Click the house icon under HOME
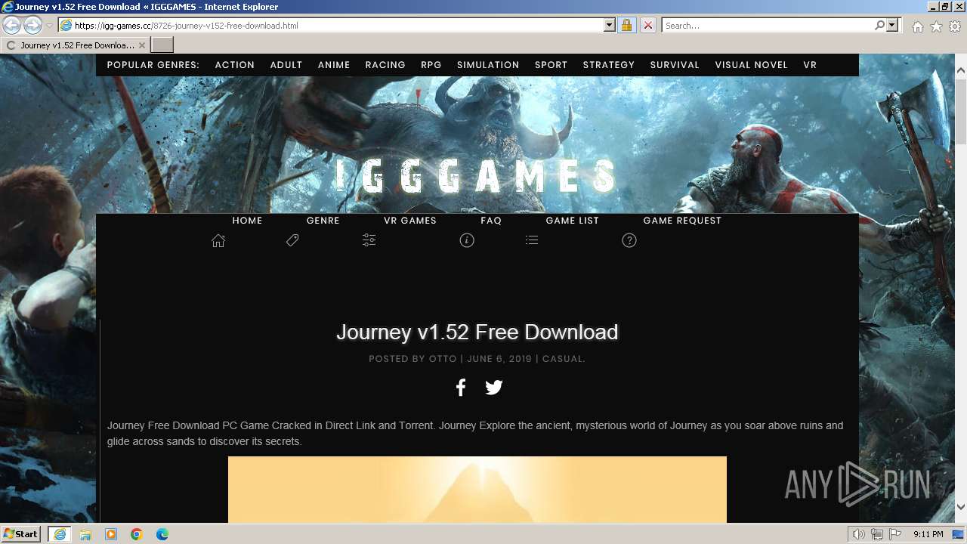Screen dimensions: 967x544 point(218,240)
